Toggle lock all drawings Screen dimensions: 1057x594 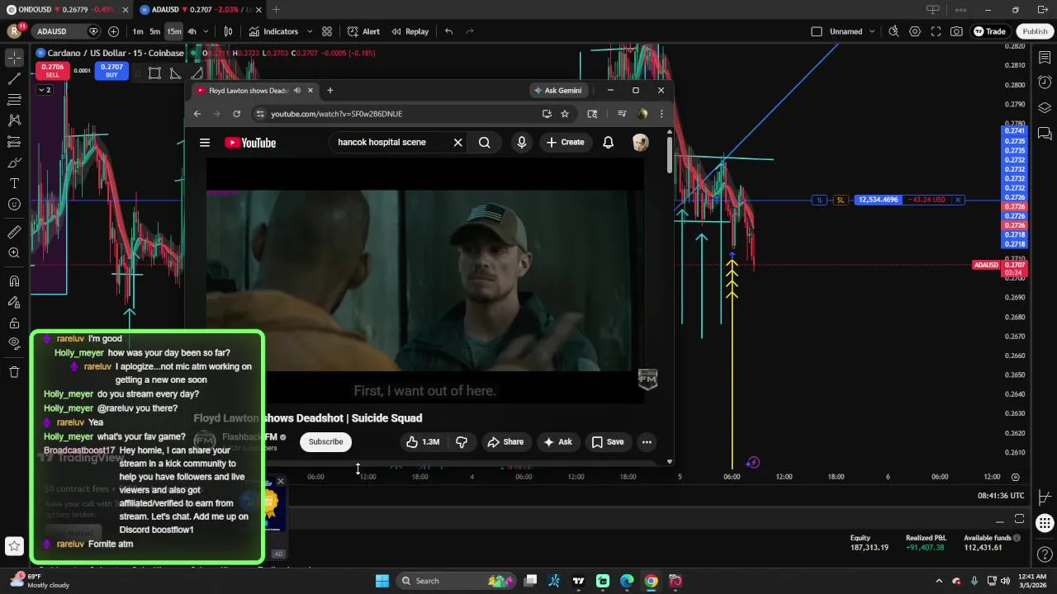(14, 323)
